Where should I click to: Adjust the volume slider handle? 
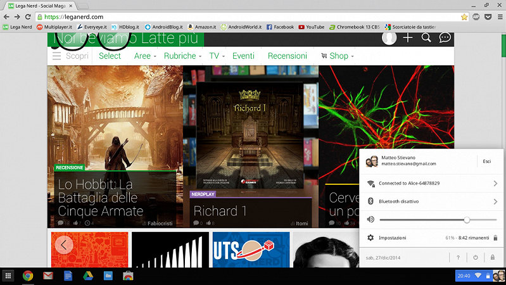[x=467, y=220]
